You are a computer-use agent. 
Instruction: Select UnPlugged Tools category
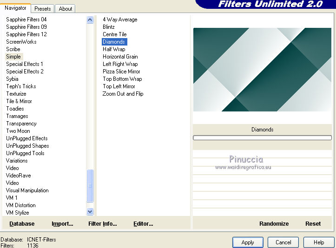click(25, 153)
